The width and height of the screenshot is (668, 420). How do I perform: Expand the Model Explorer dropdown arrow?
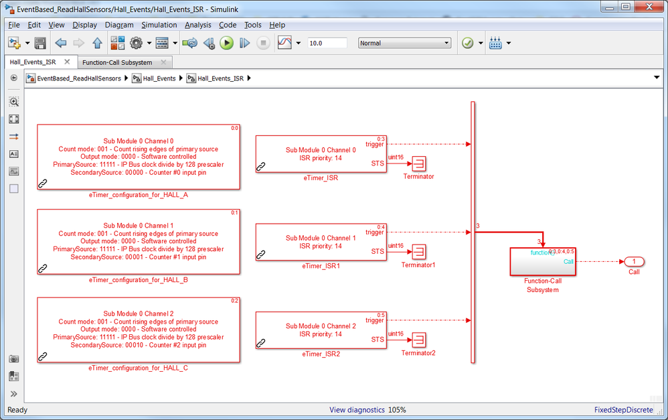pyautogui.click(x=175, y=43)
